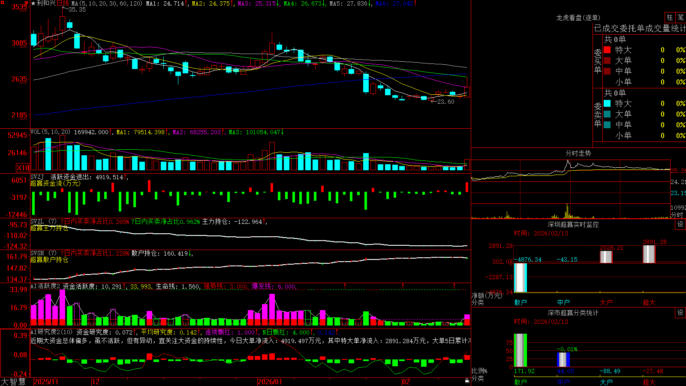The image size is (686, 386).
Task: Click the 35.35 high price annotation
Action: (x=77, y=9)
